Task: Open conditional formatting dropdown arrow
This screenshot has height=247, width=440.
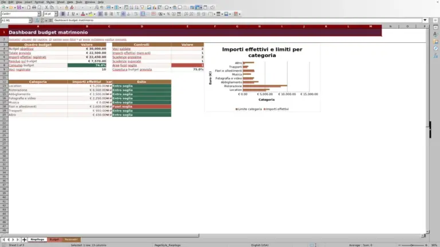Action: 239,14
